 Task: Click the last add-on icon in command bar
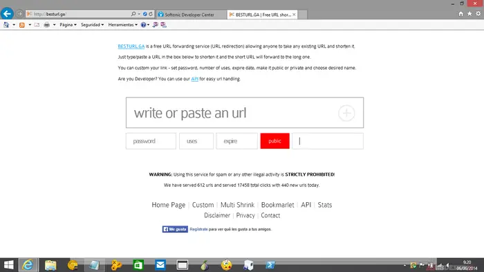(x=164, y=25)
